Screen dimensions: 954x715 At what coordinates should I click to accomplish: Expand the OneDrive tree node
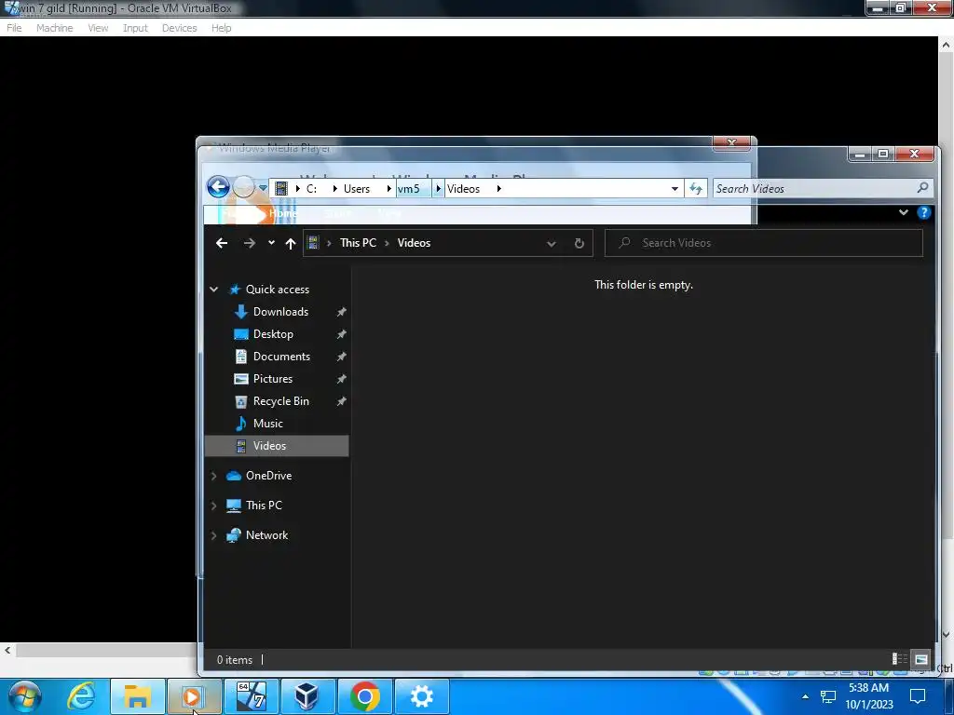pos(213,476)
